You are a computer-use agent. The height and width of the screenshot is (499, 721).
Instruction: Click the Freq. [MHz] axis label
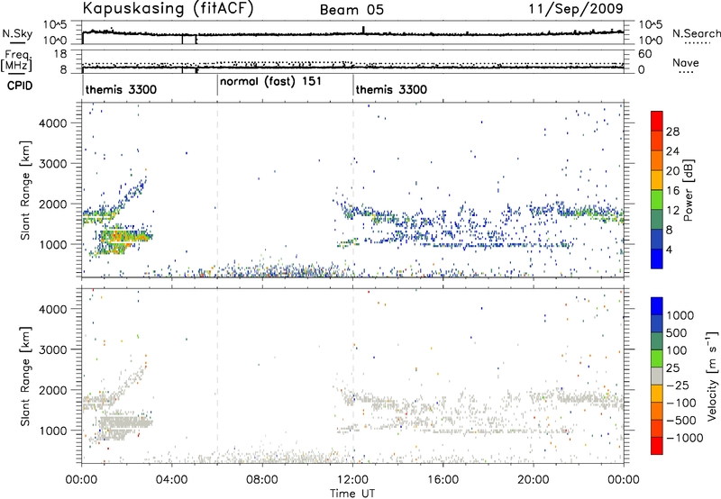click(x=17, y=61)
